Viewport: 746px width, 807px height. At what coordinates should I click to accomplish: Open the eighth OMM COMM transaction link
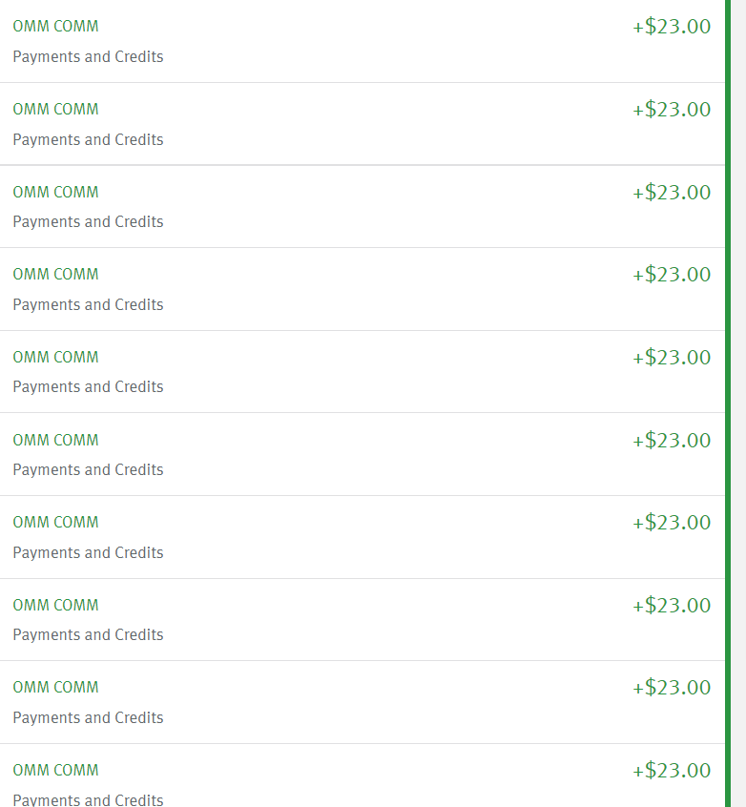(55, 605)
